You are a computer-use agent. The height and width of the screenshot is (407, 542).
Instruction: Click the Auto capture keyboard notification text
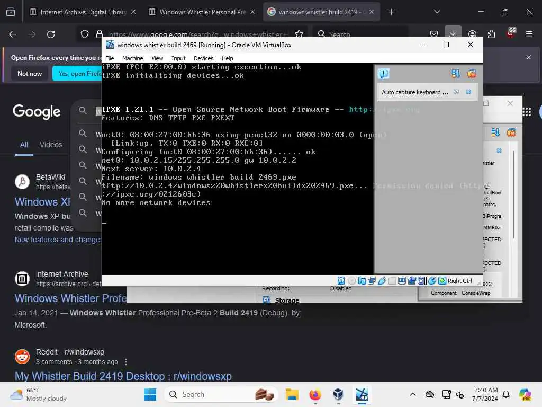point(415,92)
